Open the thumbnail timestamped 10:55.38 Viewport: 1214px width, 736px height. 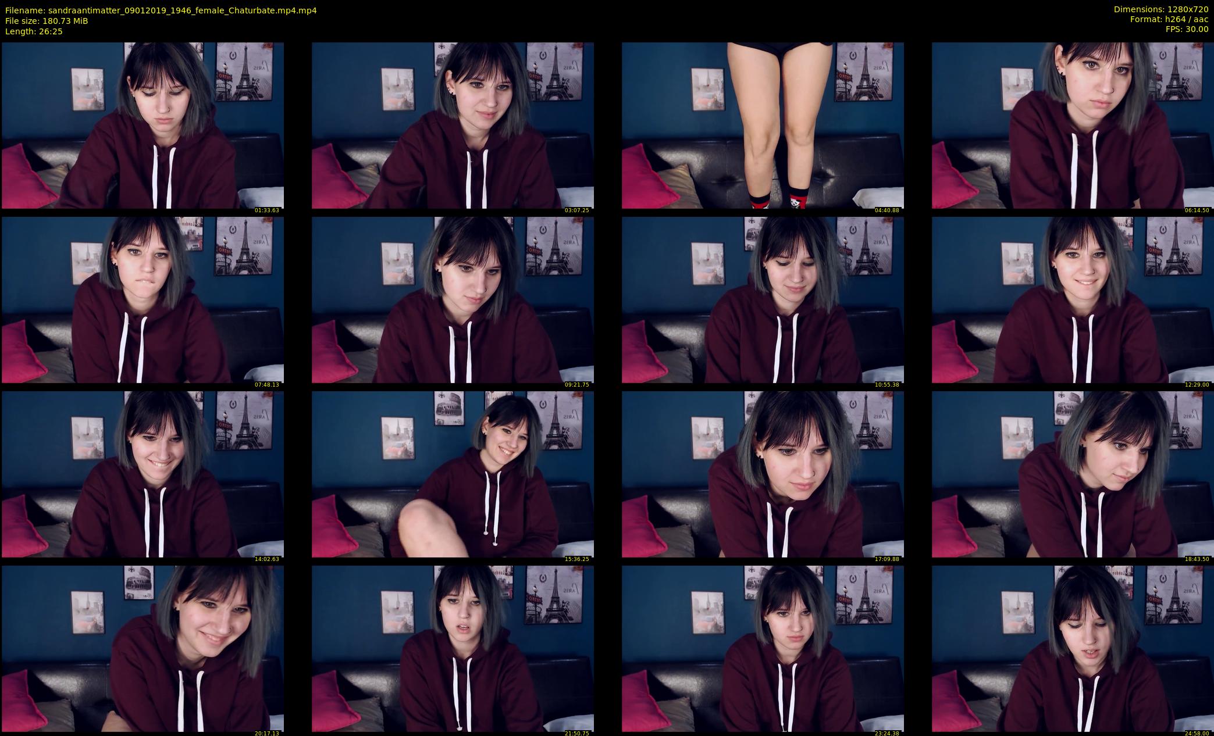(763, 299)
